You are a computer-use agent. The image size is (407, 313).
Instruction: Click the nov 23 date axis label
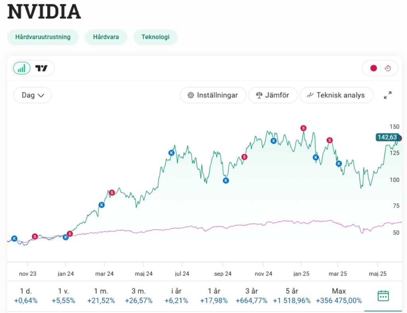point(27,274)
